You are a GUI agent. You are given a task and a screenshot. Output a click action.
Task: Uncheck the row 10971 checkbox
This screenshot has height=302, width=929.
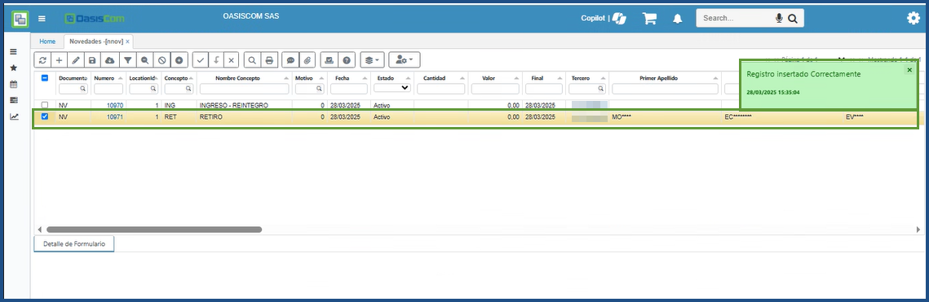[x=44, y=116]
